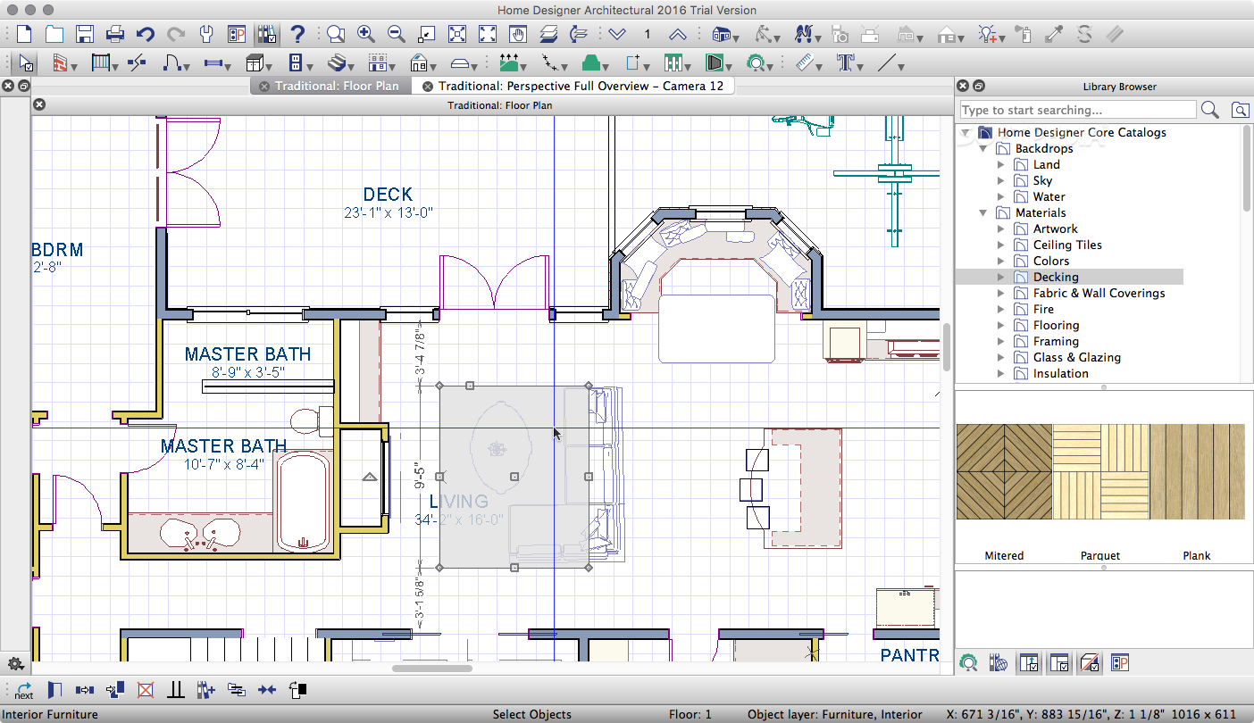Collapse the Backdrops tree folder
This screenshot has height=723, width=1254.
982,148
